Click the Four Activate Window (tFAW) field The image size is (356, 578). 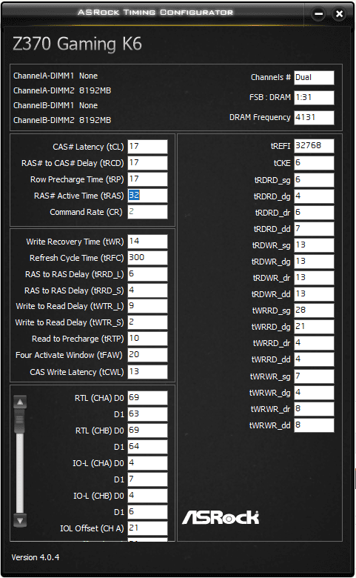click(x=147, y=355)
